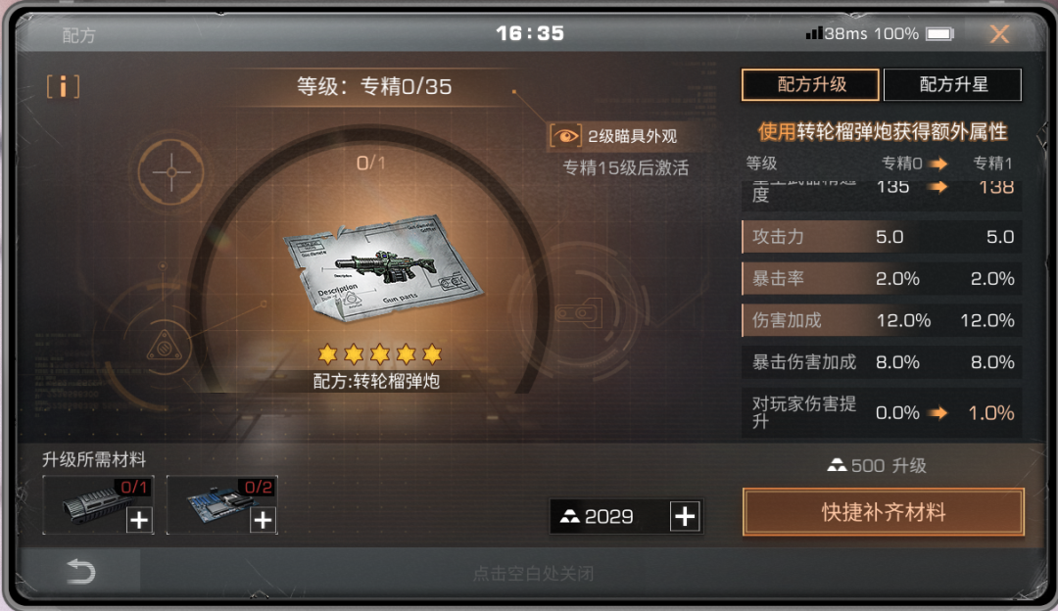Switch to the 配方升级 tab

(810, 85)
